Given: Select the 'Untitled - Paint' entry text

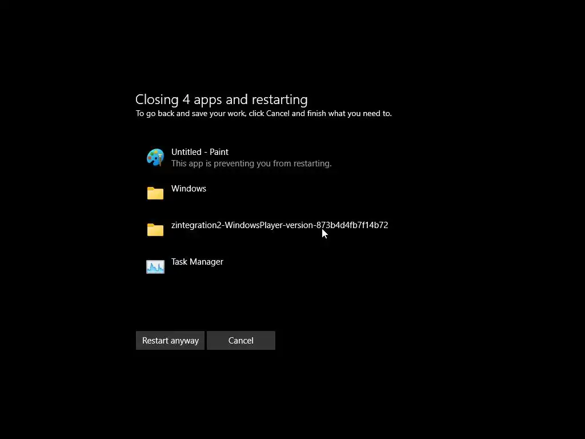Looking at the screenshot, I should tap(199, 152).
